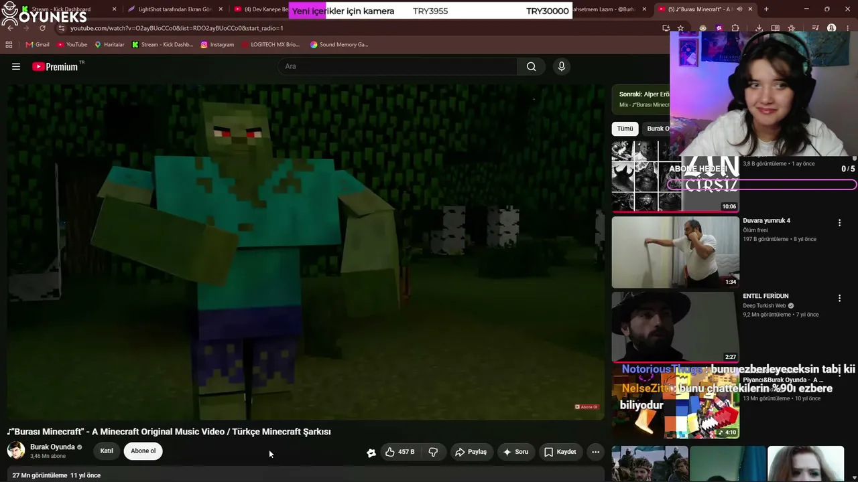The width and height of the screenshot is (858, 482).
Task: Open a new browser tab
Action: tap(766, 9)
